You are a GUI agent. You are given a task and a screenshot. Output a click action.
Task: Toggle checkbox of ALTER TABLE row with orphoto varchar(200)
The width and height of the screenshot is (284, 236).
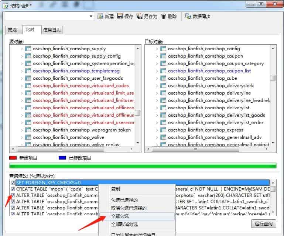click(x=13, y=195)
